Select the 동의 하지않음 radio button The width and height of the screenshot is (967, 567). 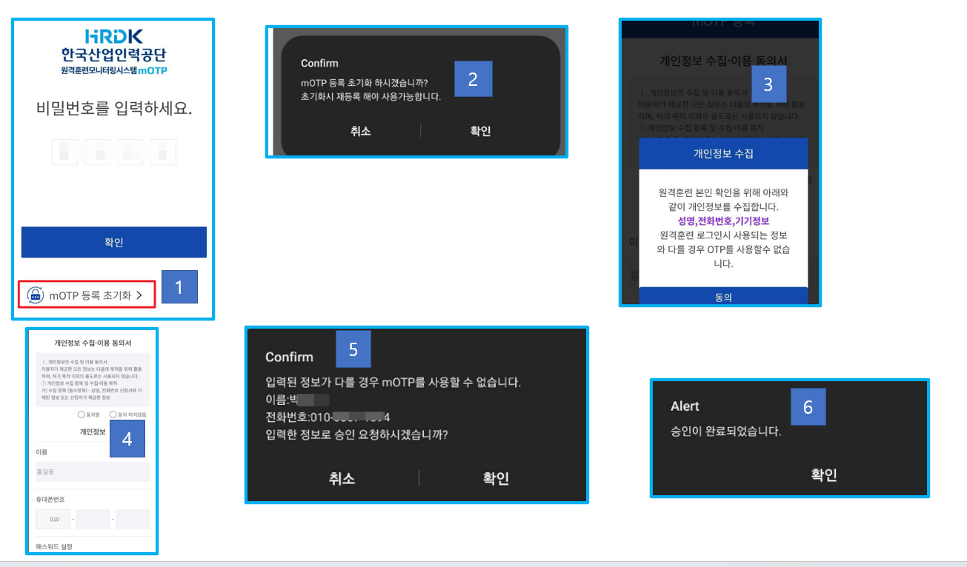click(113, 415)
